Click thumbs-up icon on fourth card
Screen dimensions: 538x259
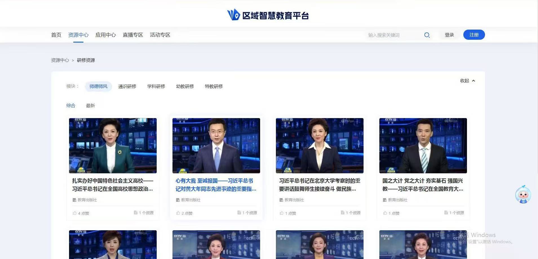(x=385, y=213)
